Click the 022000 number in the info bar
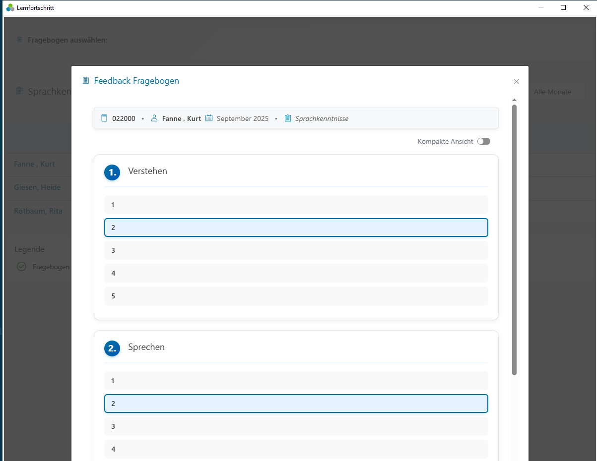The width and height of the screenshot is (597, 461). point(124,118)
